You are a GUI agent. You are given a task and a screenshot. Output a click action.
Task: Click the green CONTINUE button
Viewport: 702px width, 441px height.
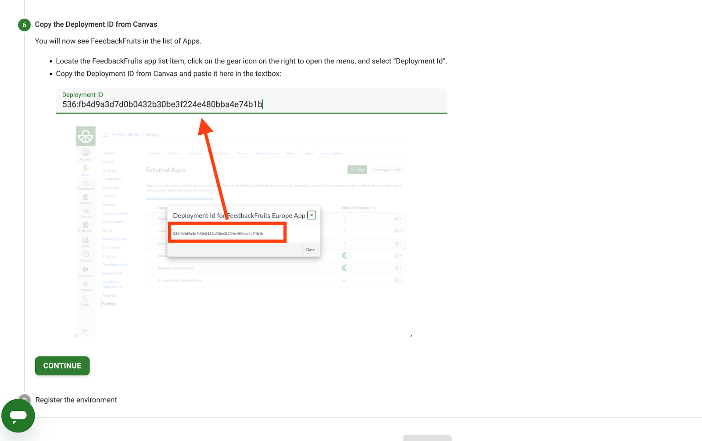(x=62, y=366)
